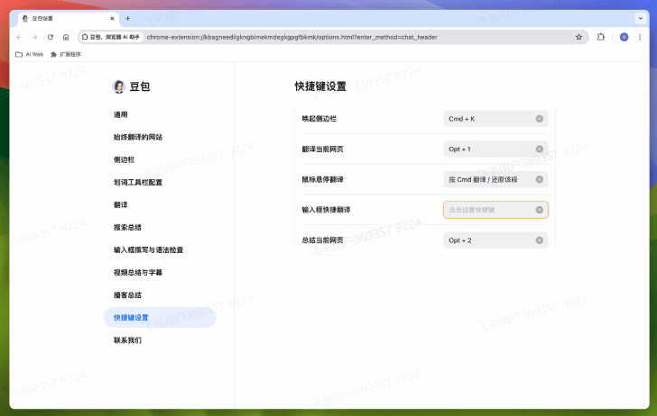Open the browser home page icon
The image size is (657, 416).
66,37
